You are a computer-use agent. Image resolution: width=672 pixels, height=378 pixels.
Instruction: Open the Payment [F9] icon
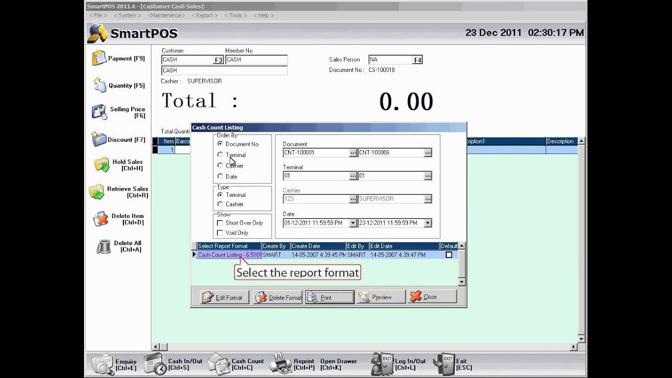tap(99, 58)
